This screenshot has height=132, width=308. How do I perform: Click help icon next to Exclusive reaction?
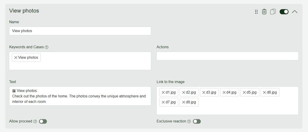coord(189,122)
